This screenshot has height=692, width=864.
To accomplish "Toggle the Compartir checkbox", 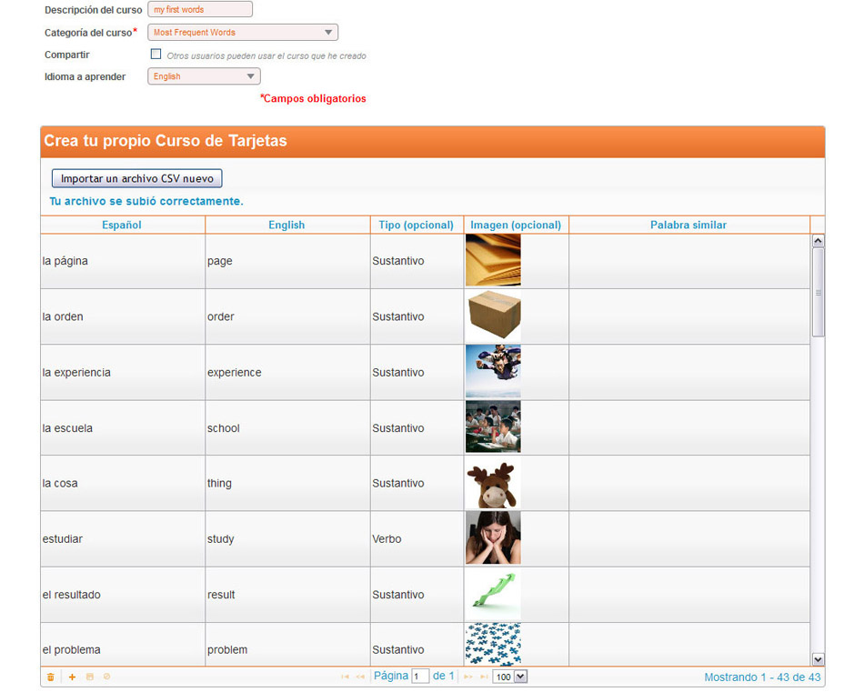I will 156,55.
